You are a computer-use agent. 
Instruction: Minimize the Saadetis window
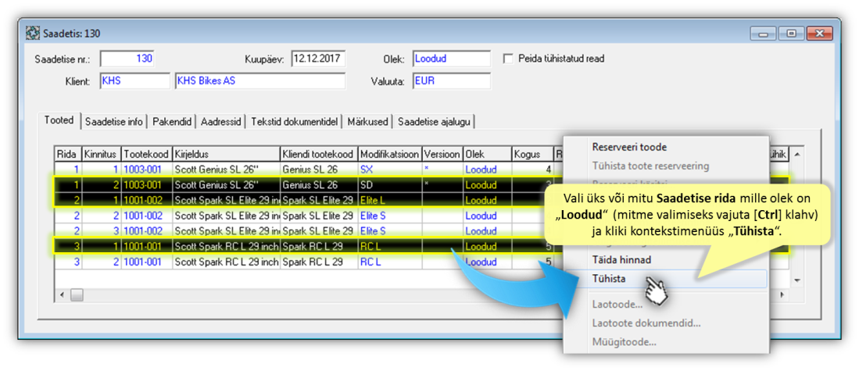[763, 34]
